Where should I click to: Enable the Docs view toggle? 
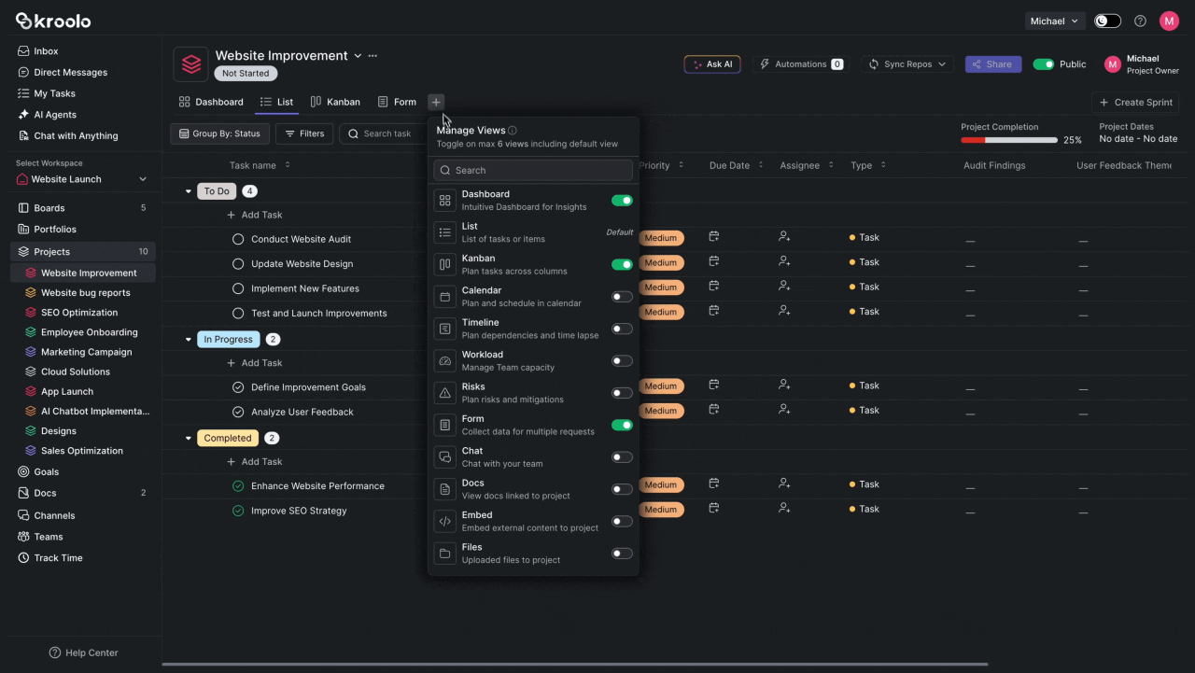pyautogui.click(x=622, y=488)
